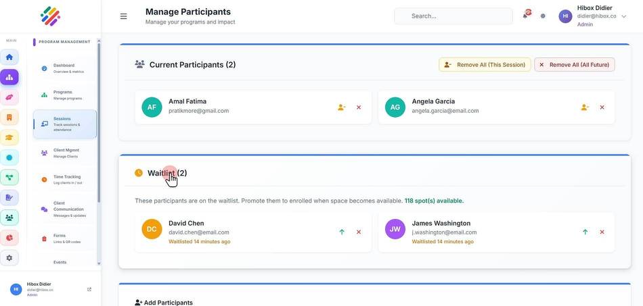The image size is (643, 306).
Task: Remove Angela Garcia from this session icon
Action: (585, 107)
